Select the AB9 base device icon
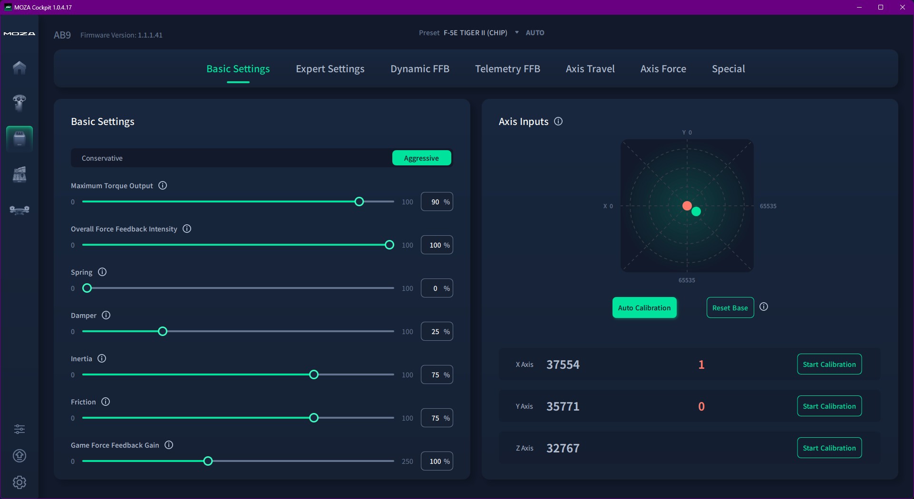The height and width of the screenshot is (499, 914). click(x=19, y=139)
